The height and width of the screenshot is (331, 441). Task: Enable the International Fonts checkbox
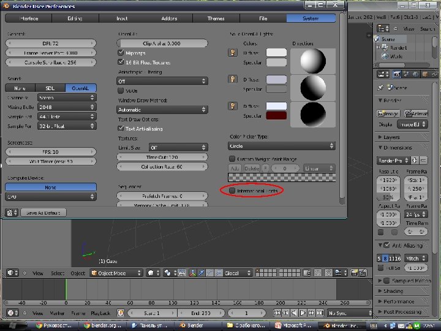232,191
